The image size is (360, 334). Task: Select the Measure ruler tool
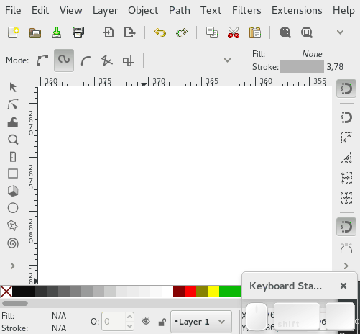13,157
